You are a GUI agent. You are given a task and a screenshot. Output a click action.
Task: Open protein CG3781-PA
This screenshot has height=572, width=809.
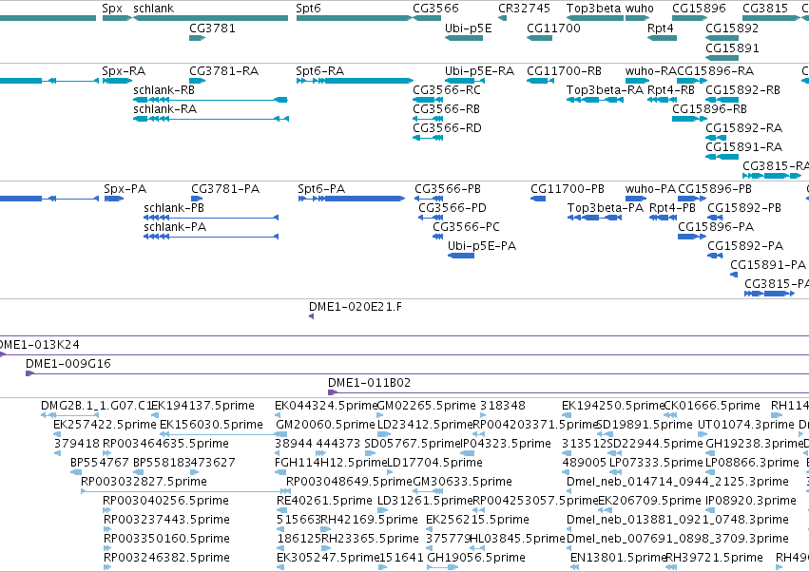tap(225, 189)
